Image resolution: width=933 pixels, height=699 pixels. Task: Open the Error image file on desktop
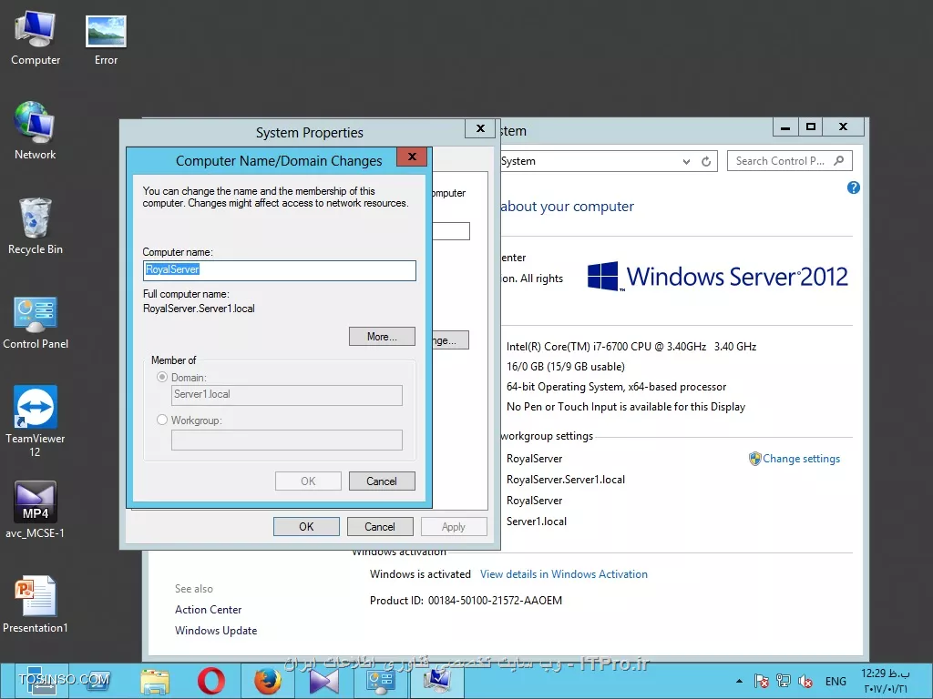[x=106, y=39]
